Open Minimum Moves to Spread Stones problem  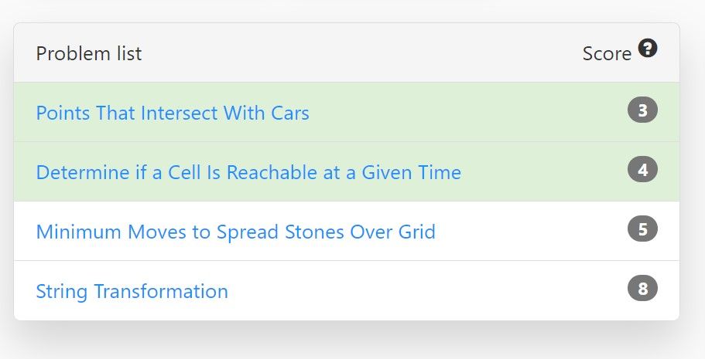235,232
